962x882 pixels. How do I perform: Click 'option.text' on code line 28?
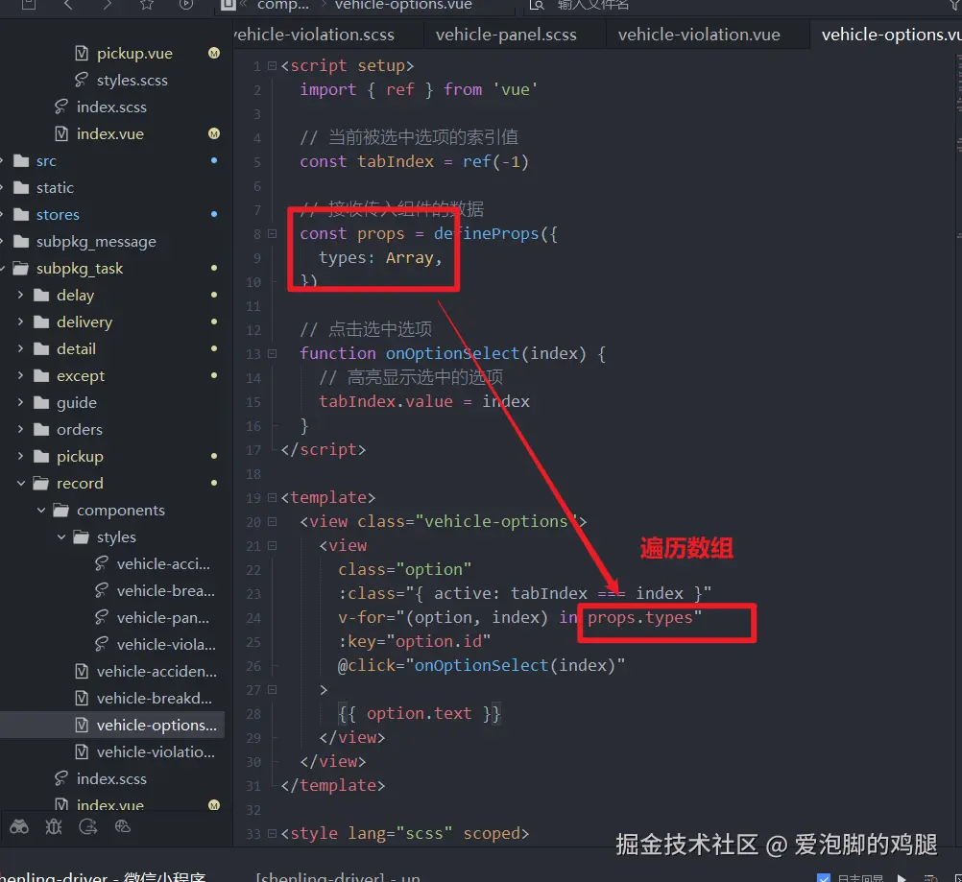click(419, 713)
